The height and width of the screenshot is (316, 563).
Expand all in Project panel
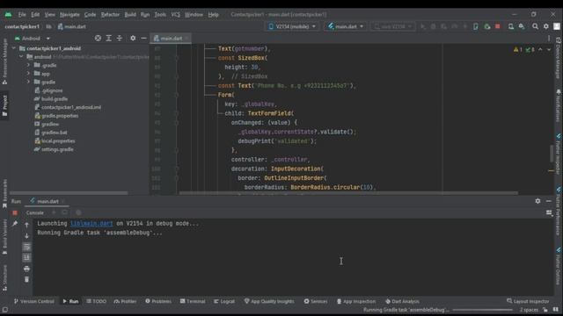point(108,38)
